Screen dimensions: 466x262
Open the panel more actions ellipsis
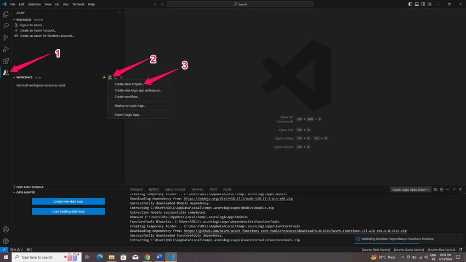coord(448,190)
